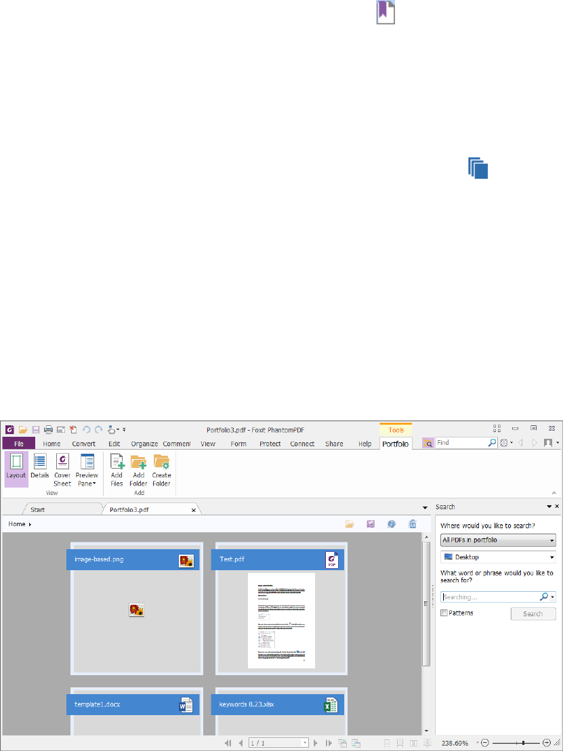Screen dimensions: 563x751
Task: Click the folder search icon beside Find
Action: click(428, 444)
